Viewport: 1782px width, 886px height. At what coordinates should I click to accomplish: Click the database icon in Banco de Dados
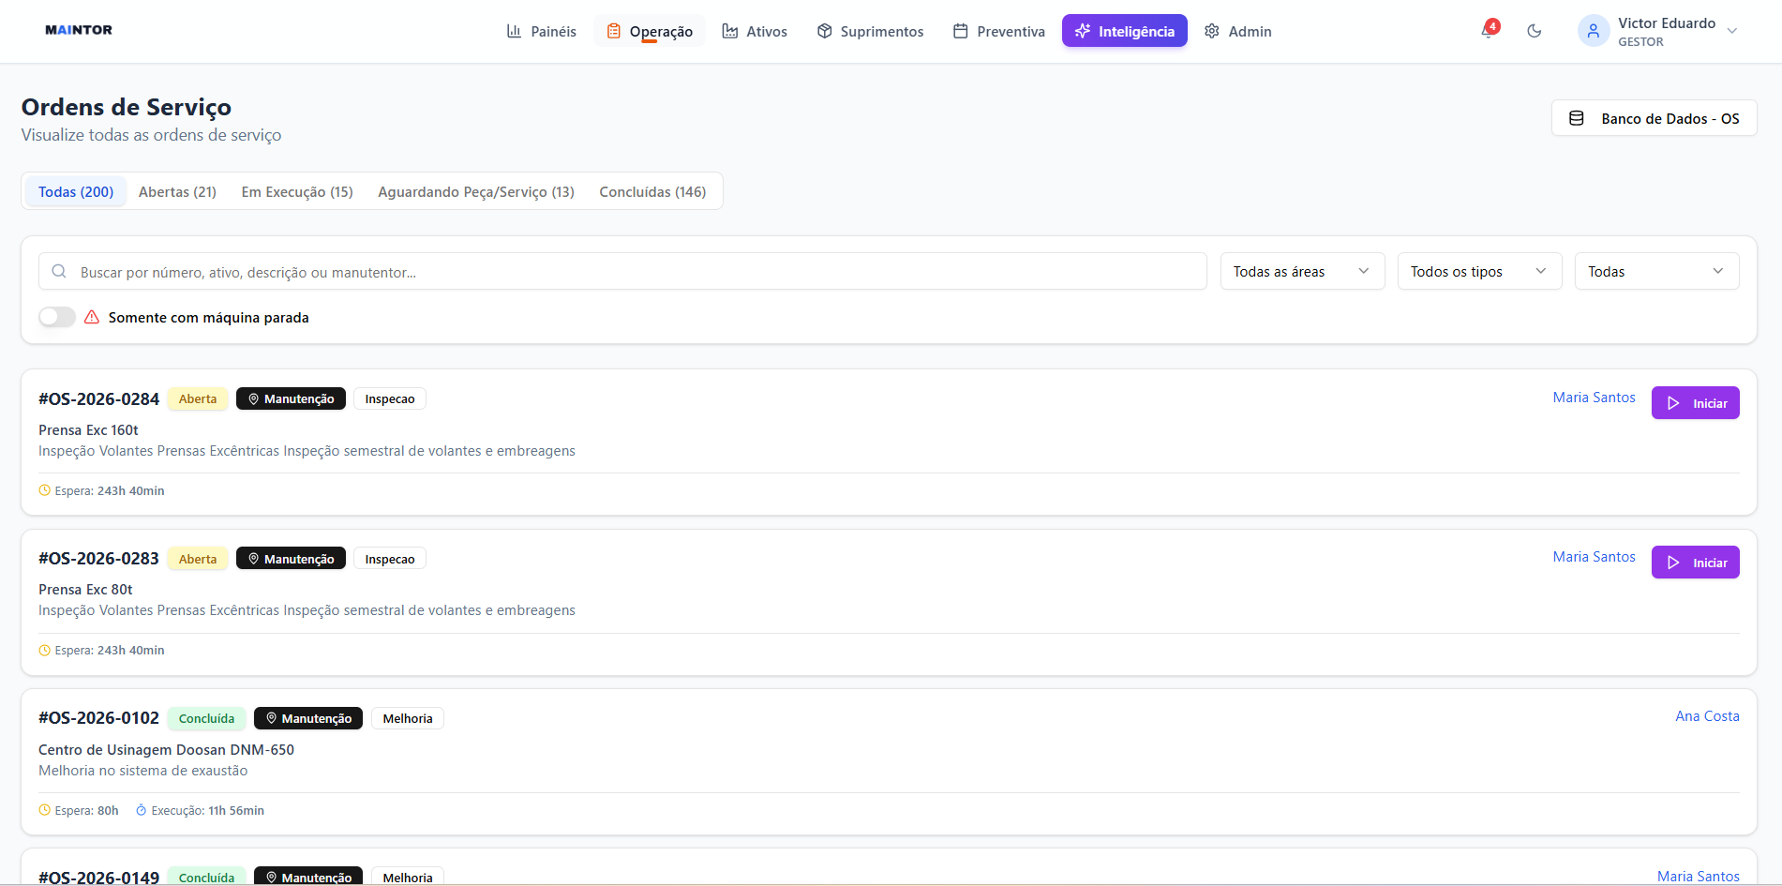pos(1577,118)
